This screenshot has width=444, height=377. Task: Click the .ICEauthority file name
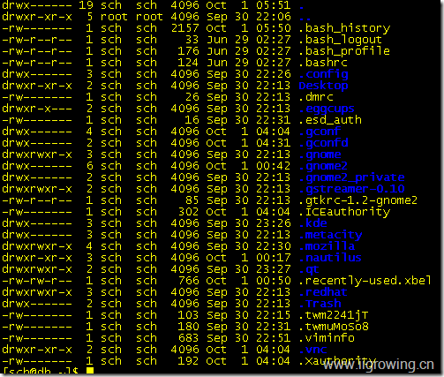pos(344,212)
